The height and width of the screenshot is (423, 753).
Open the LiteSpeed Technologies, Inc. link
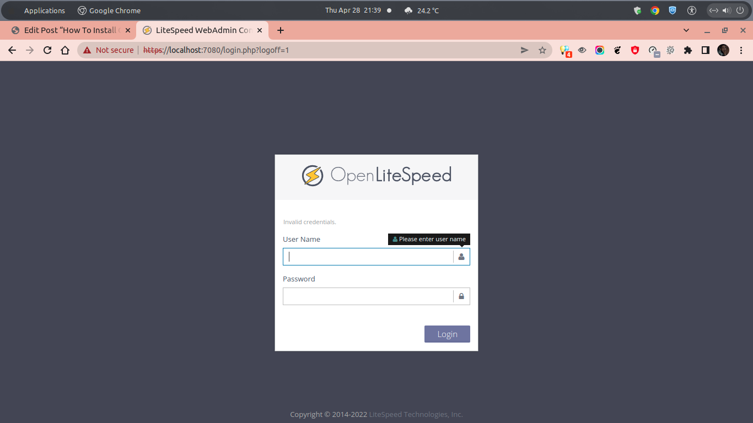[x=416, y=414]
